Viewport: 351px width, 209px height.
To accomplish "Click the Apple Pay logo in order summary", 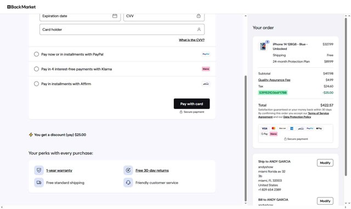I will tap(319, 129).
